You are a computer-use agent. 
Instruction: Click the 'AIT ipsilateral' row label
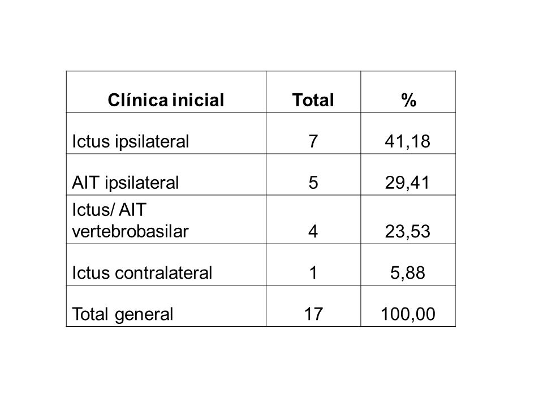coord(126,183)
